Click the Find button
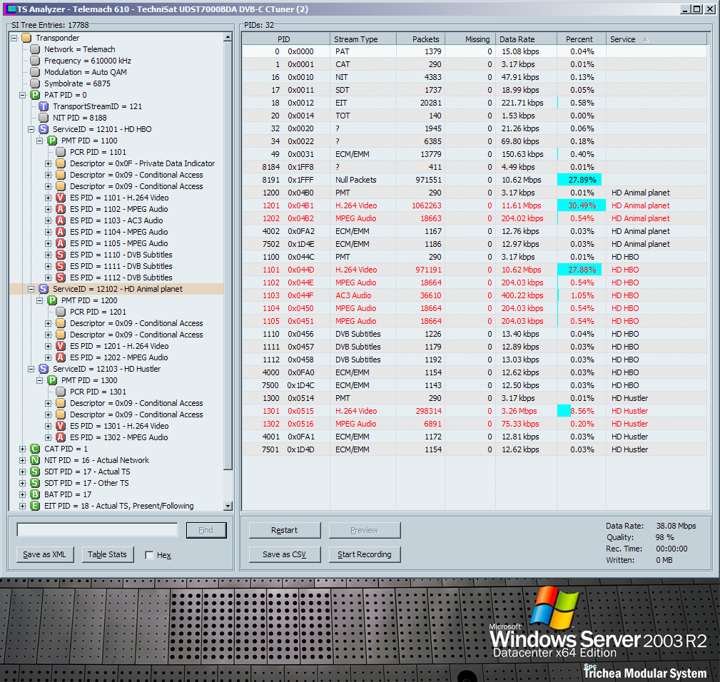The width and height of the screenshot is (720, 682). point(206,530)
